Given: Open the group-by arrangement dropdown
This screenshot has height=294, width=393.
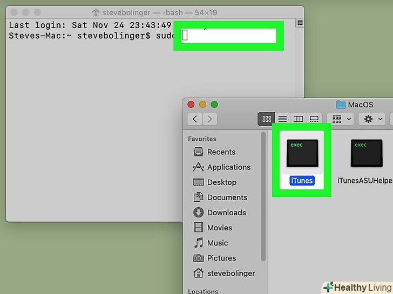Looking at the screenshot, I should (x=341, y=119).
